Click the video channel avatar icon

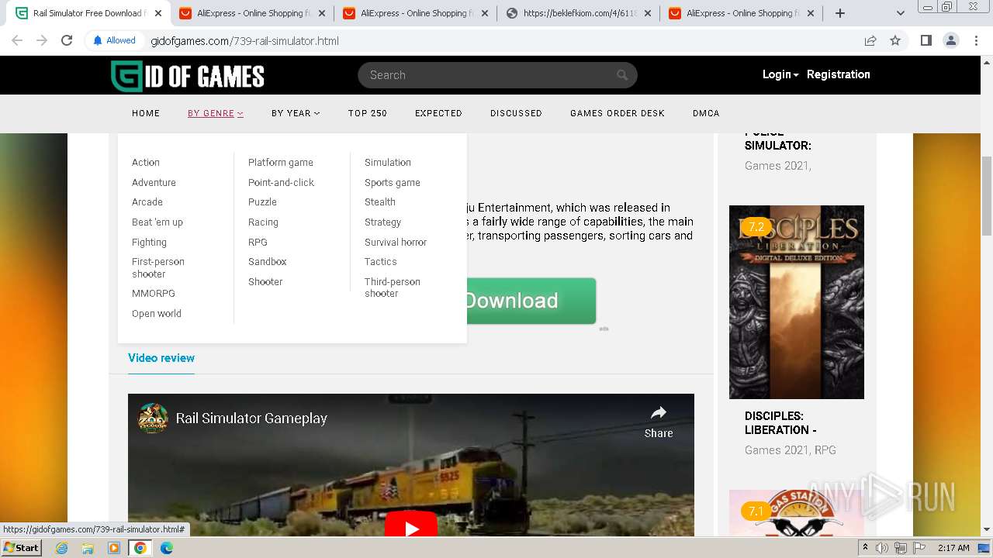click(154, 418)
